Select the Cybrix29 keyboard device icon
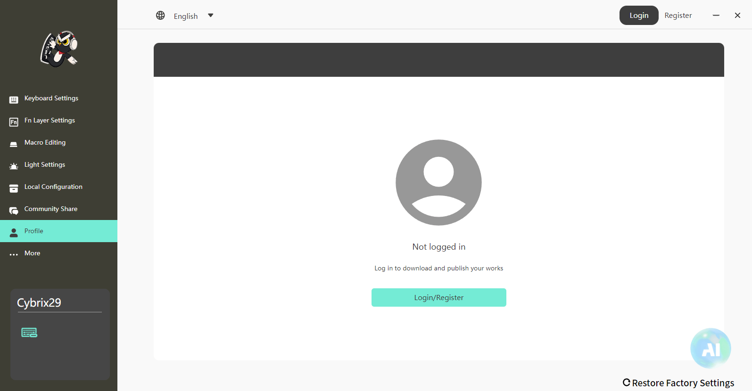The image size is (752, 391). pyautogui.click(x=29, y=333)
